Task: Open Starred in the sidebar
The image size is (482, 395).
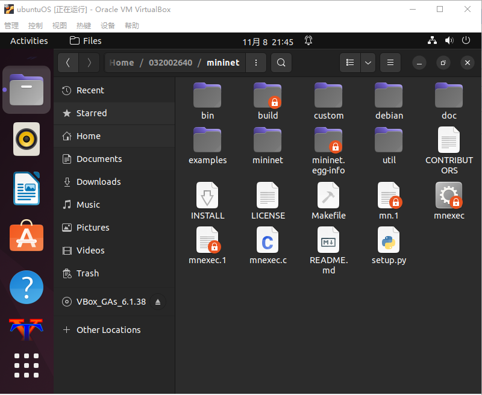Action: coord(114,113)
